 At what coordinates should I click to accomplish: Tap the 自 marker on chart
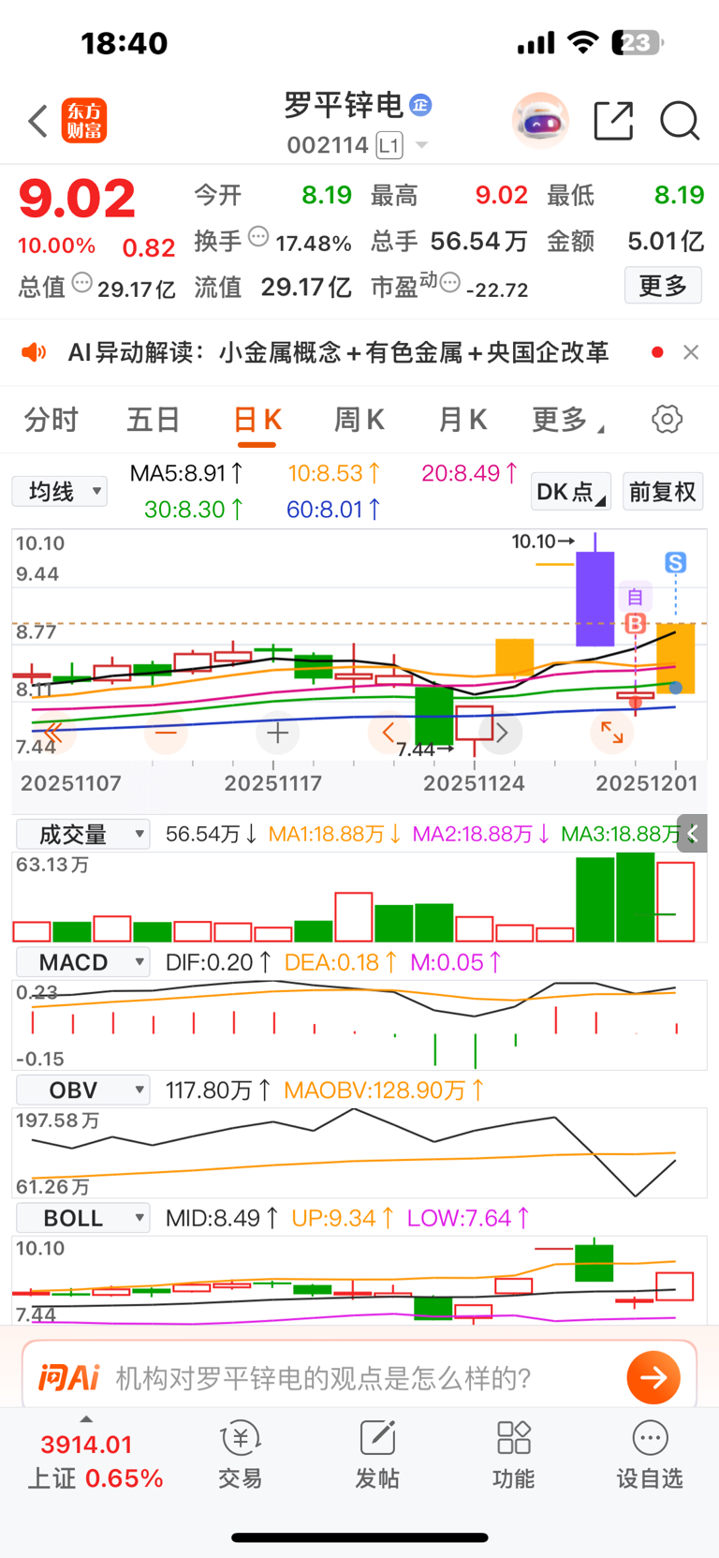pos(635,596)
